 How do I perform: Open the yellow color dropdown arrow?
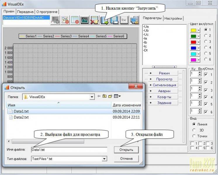click(198, 30)
